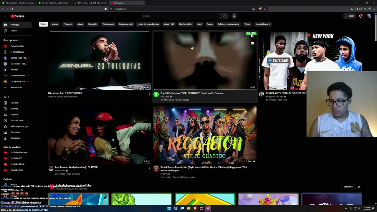Viewport: 377px width, 212px height.
Task: Open Brave Shields lion icon
Action: (260, 9)
